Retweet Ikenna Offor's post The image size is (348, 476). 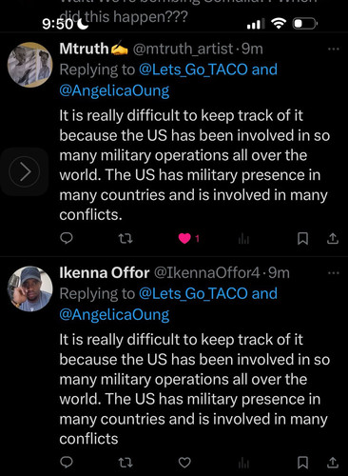[126, 463]
